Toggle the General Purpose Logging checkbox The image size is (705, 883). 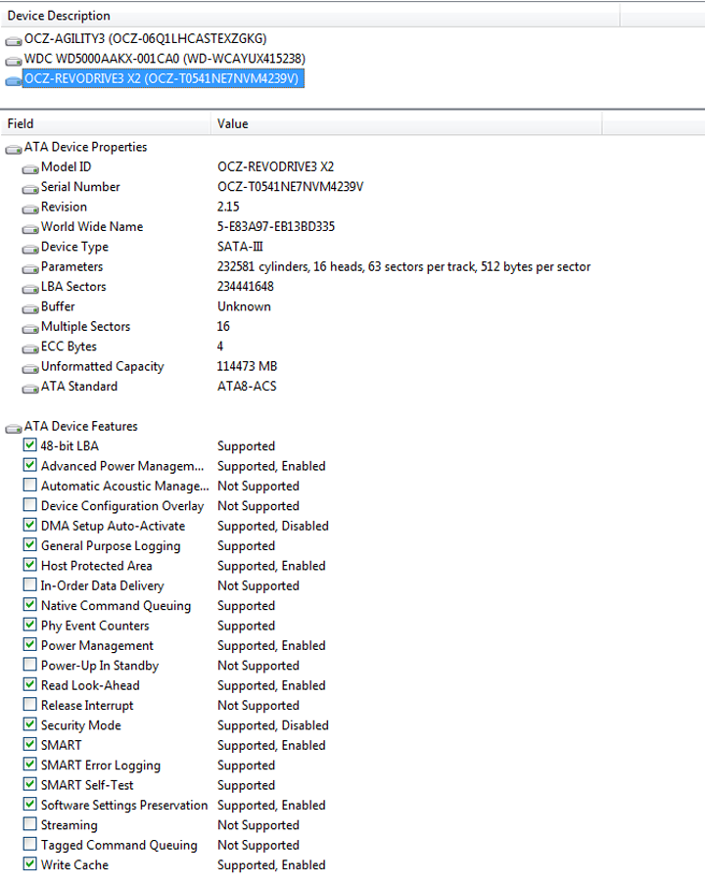29,544
